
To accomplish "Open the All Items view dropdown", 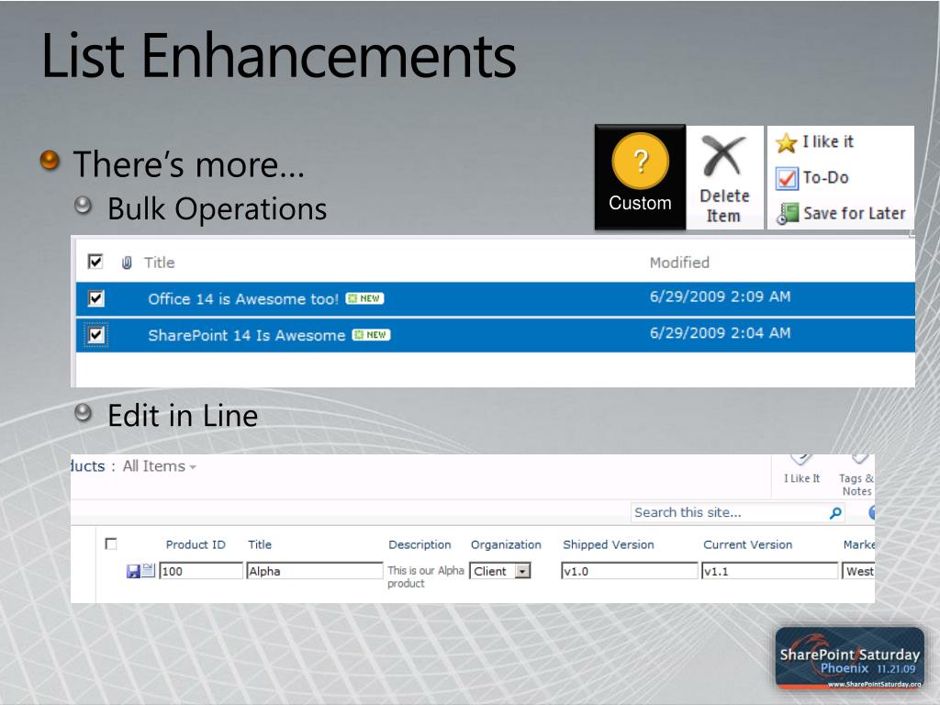I will (x=160, y=466).
